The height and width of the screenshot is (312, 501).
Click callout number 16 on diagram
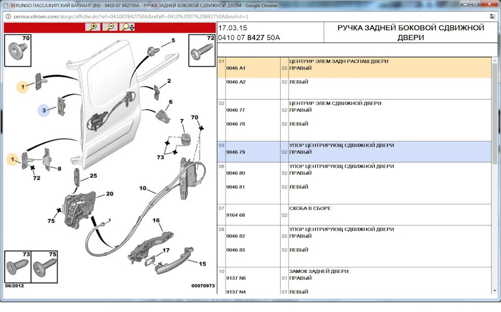(x=156, y=220)
